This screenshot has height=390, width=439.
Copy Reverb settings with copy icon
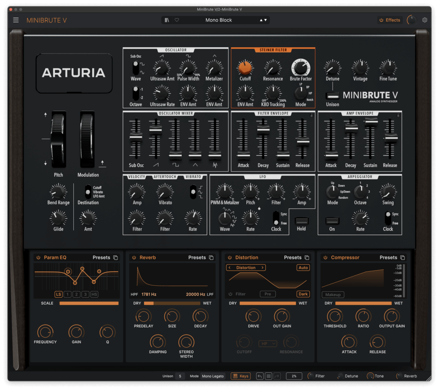(x=211, y=257)
